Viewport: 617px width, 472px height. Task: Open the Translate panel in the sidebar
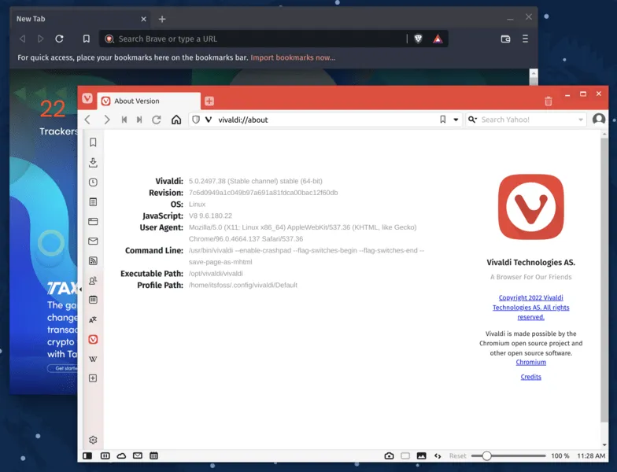93,319
